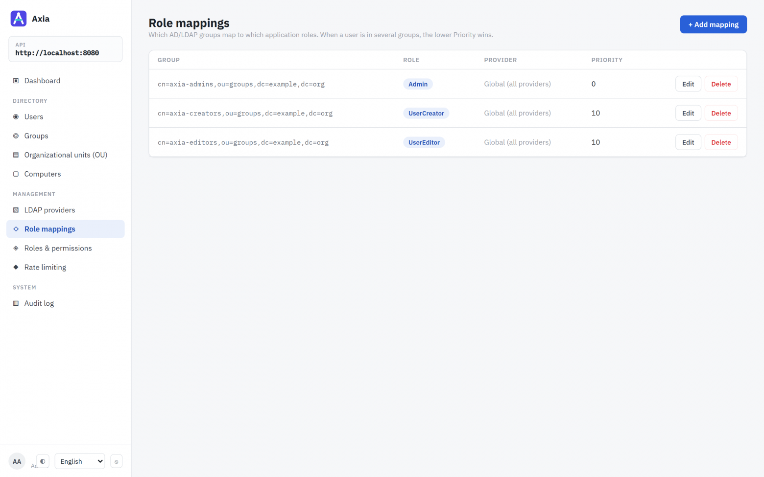Click the API address http://localhost:8080 box
Screen dimensions: 764x477
(x=66, y=49)
